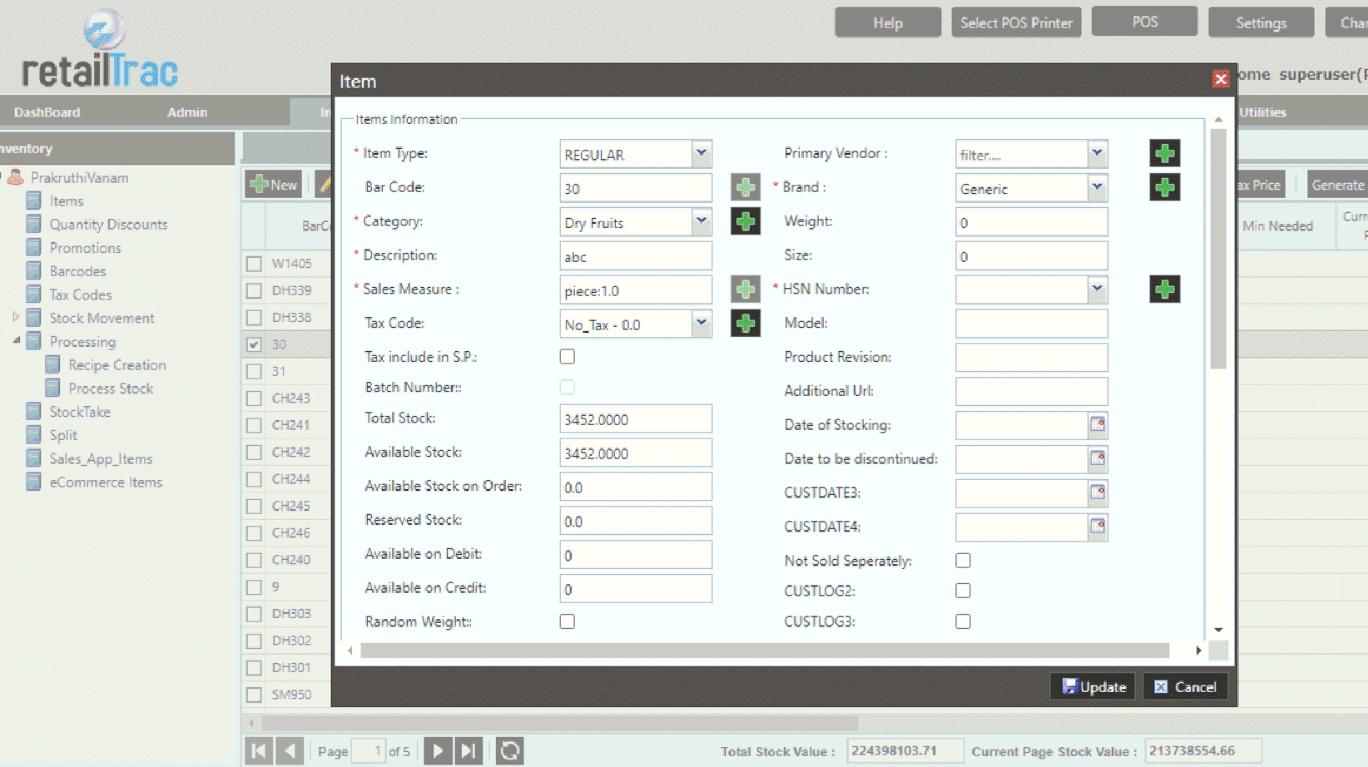Click the Items tree node icon
The image size is (1368, 767).
click(x=34, y=200)
